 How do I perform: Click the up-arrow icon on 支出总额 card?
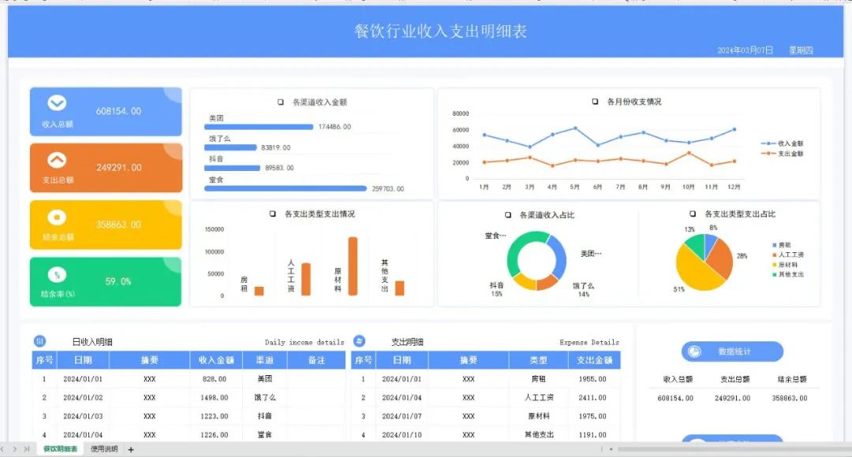57,160
